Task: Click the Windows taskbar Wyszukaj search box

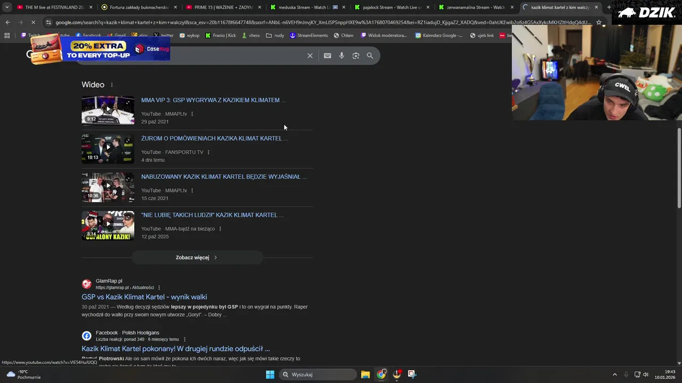Action: tap(318, 374)
